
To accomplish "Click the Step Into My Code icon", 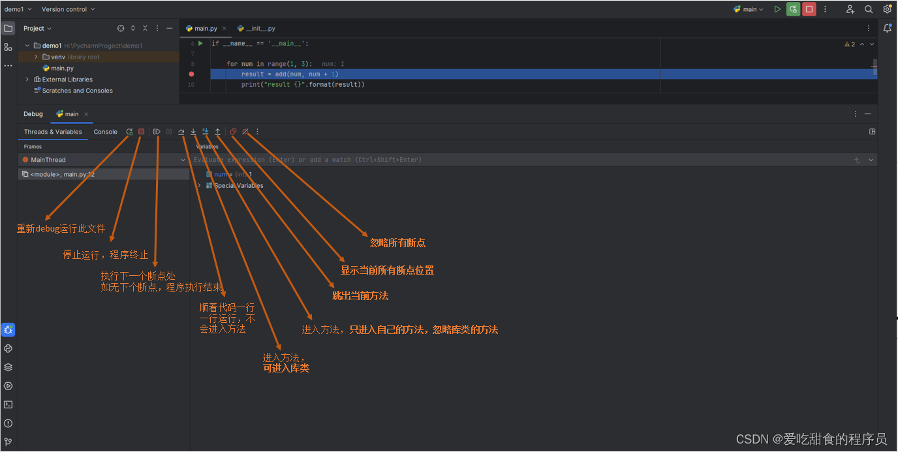I will (206, 132).
